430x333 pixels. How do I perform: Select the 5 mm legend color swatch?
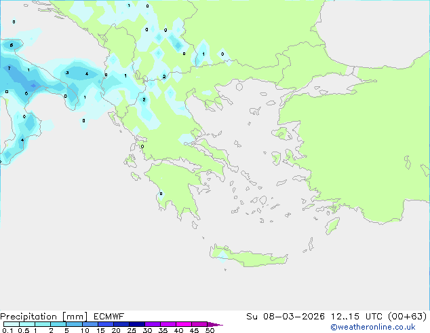pos(74,324)
